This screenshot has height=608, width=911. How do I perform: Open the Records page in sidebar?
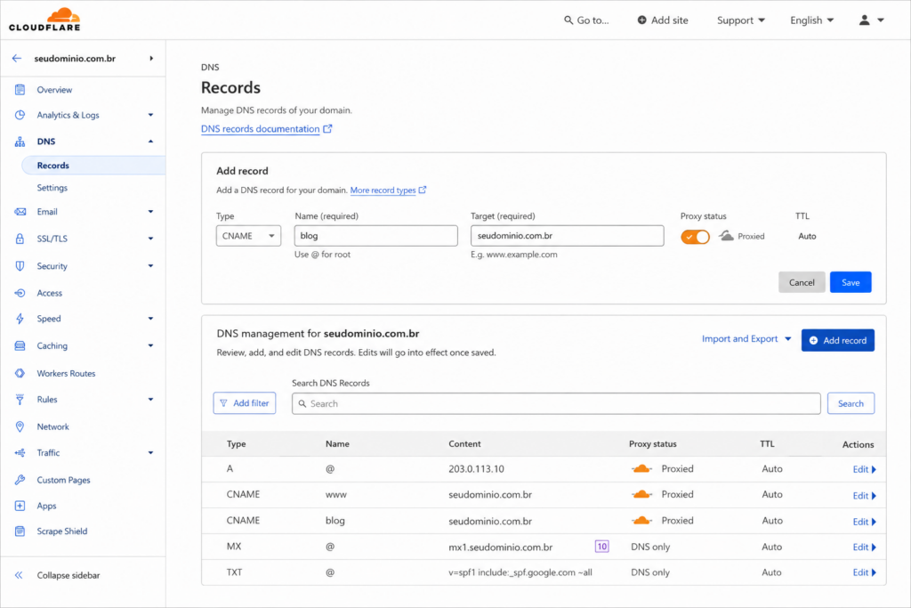(93, 165)
